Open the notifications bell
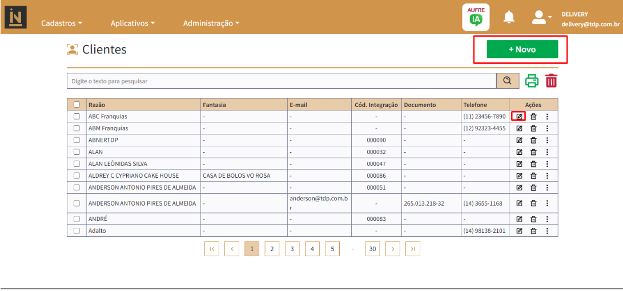 tap(509, 18)
